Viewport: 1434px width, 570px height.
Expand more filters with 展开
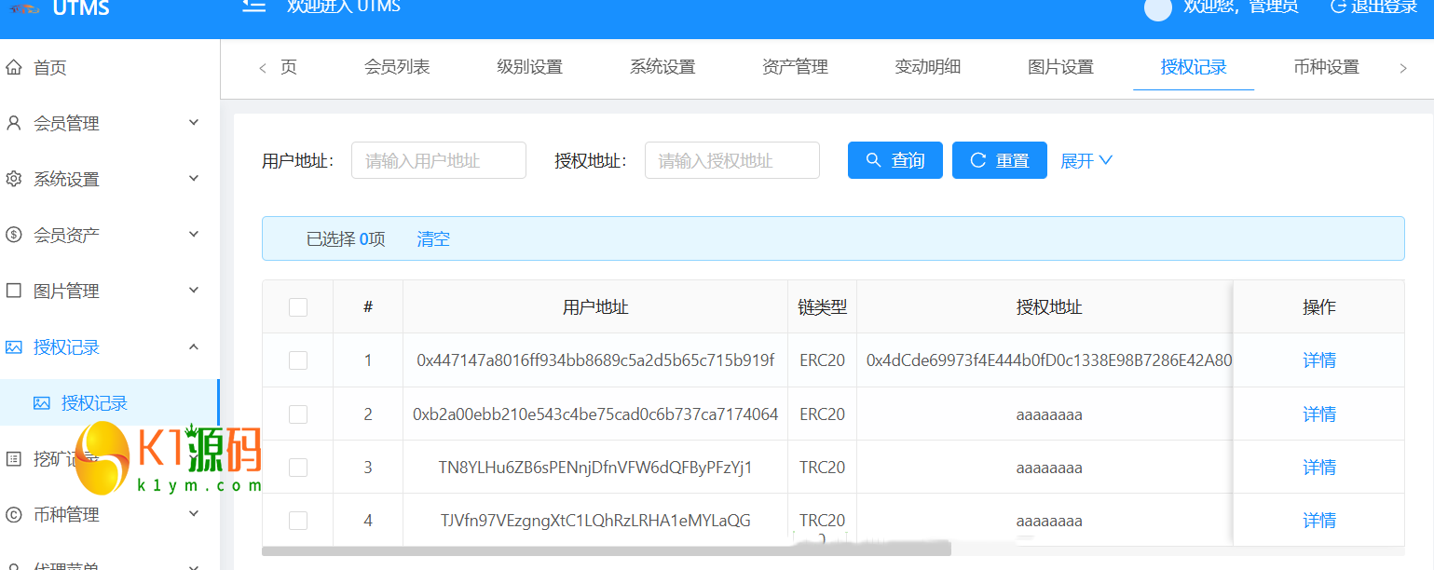click(x=1086, y=160)
